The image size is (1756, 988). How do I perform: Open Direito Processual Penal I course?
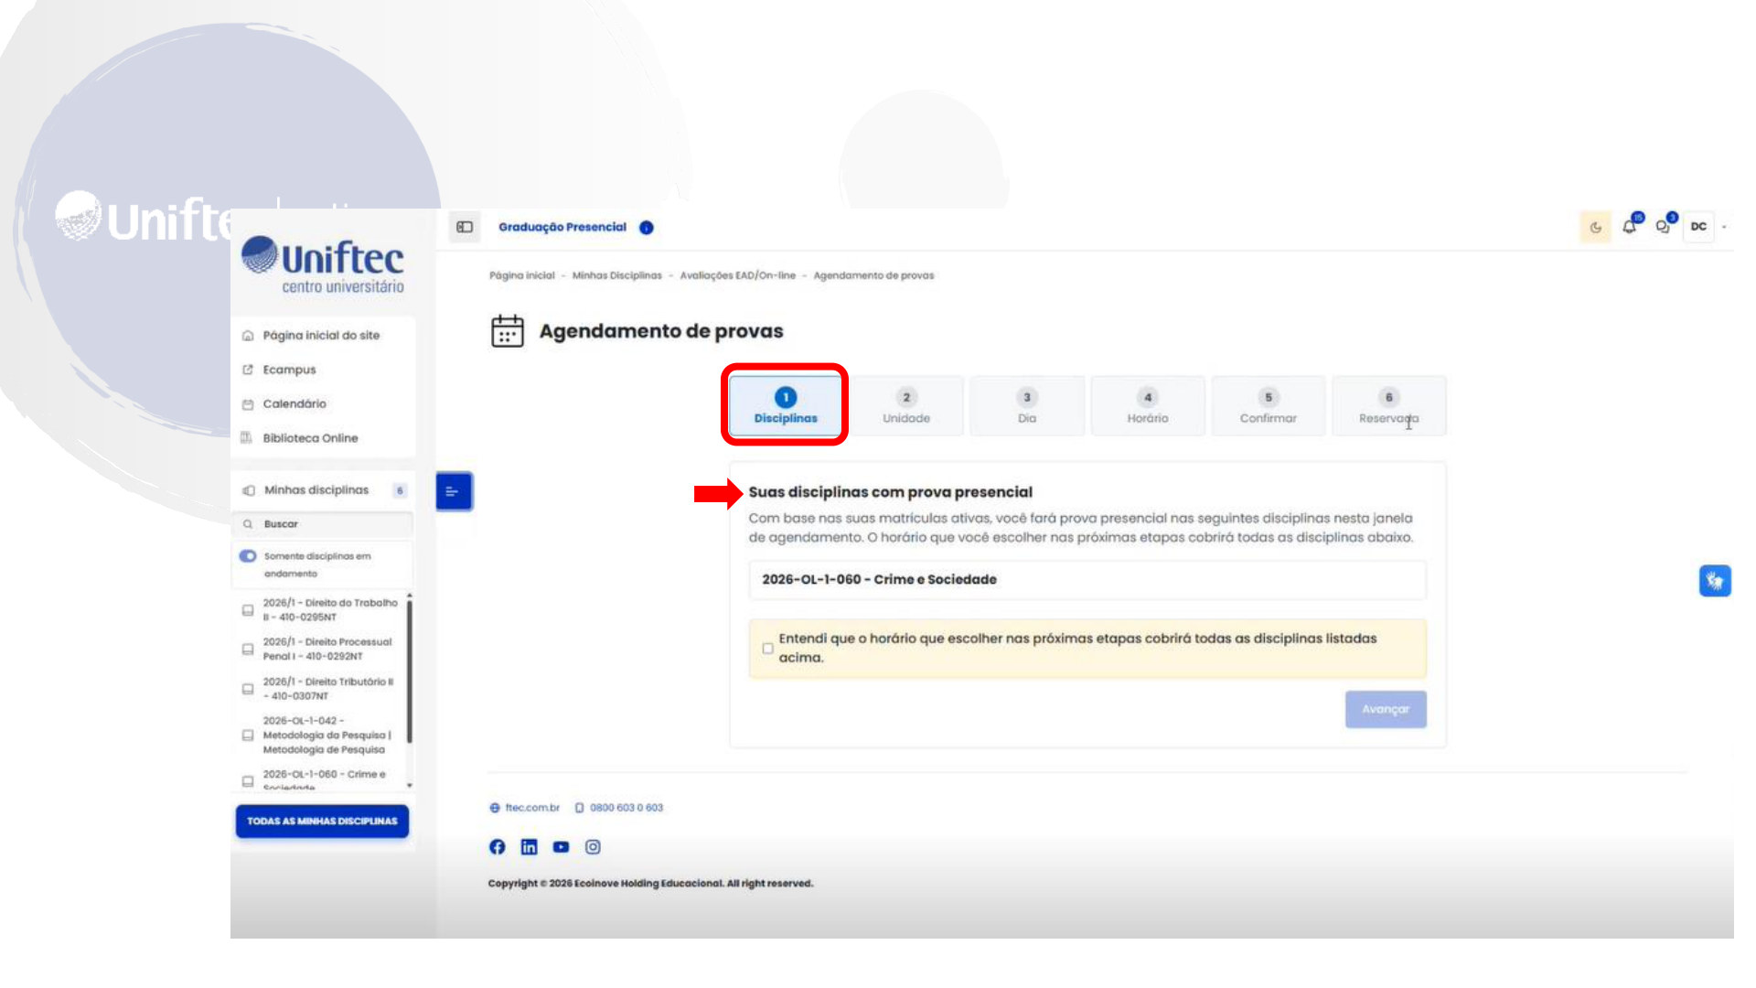coord(327,650)
